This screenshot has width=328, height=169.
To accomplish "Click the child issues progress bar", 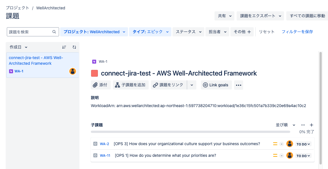I will coord(190,132).
